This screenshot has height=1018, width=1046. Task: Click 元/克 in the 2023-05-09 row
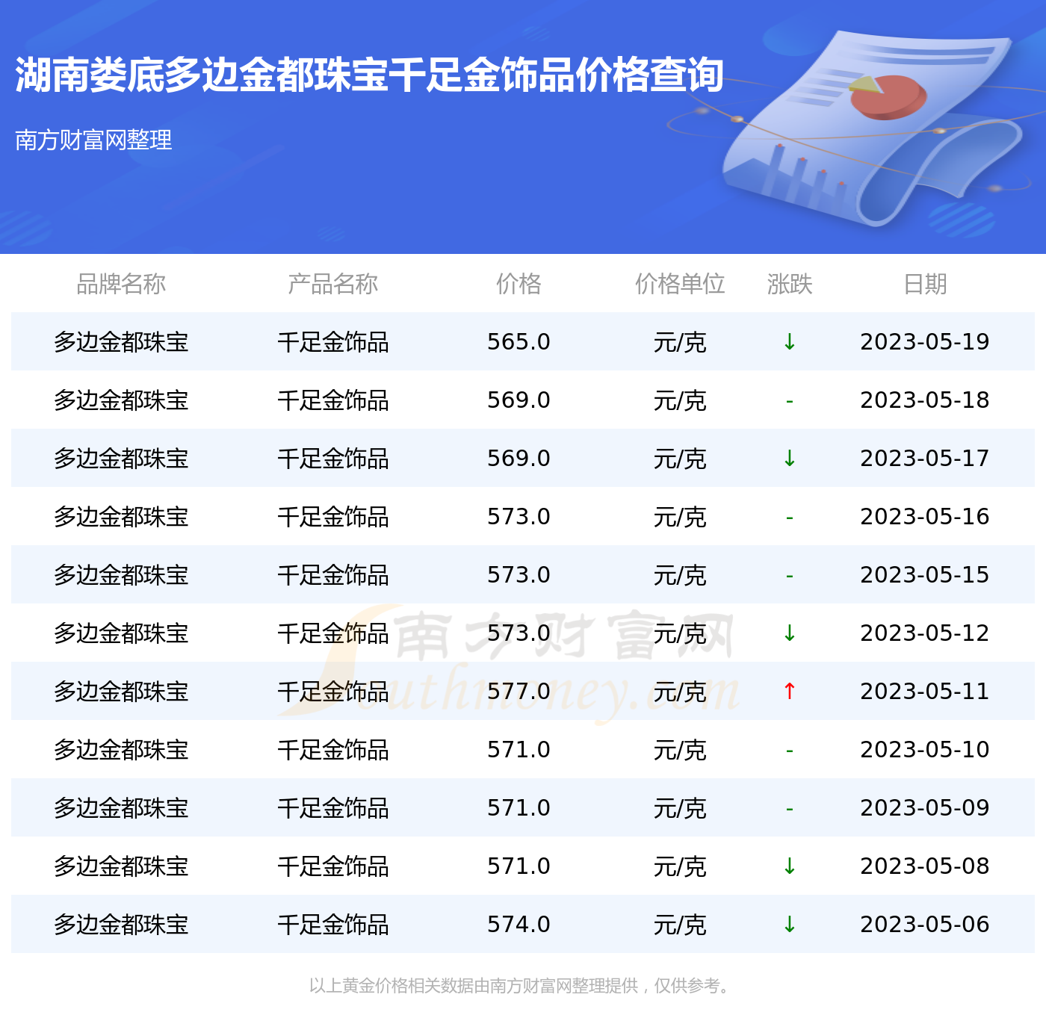(680, 808)
